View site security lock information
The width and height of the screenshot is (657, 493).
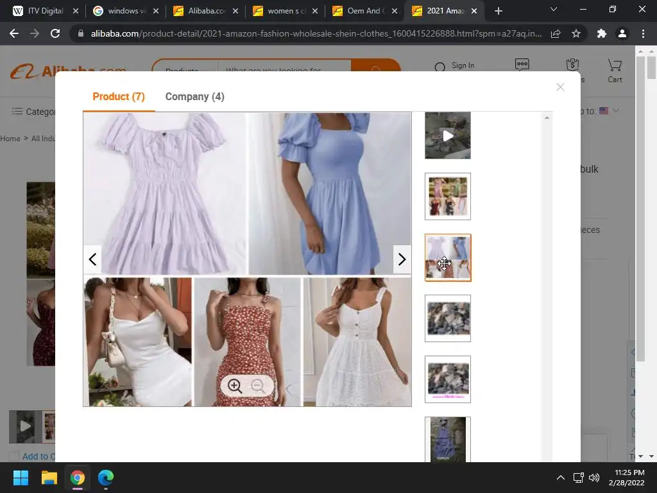(x=81, y=33)
